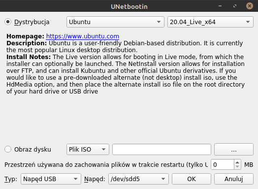Click the disk image path input field
Viewport: 258px width, 189px height.
pos(161,149)
